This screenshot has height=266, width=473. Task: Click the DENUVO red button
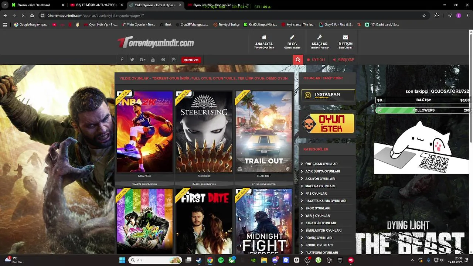coord(191,60)
